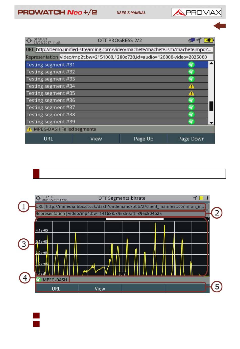Select row Testing segment #32
The height and width of the screenshot is (349, 240).
(x=117, y=72)
